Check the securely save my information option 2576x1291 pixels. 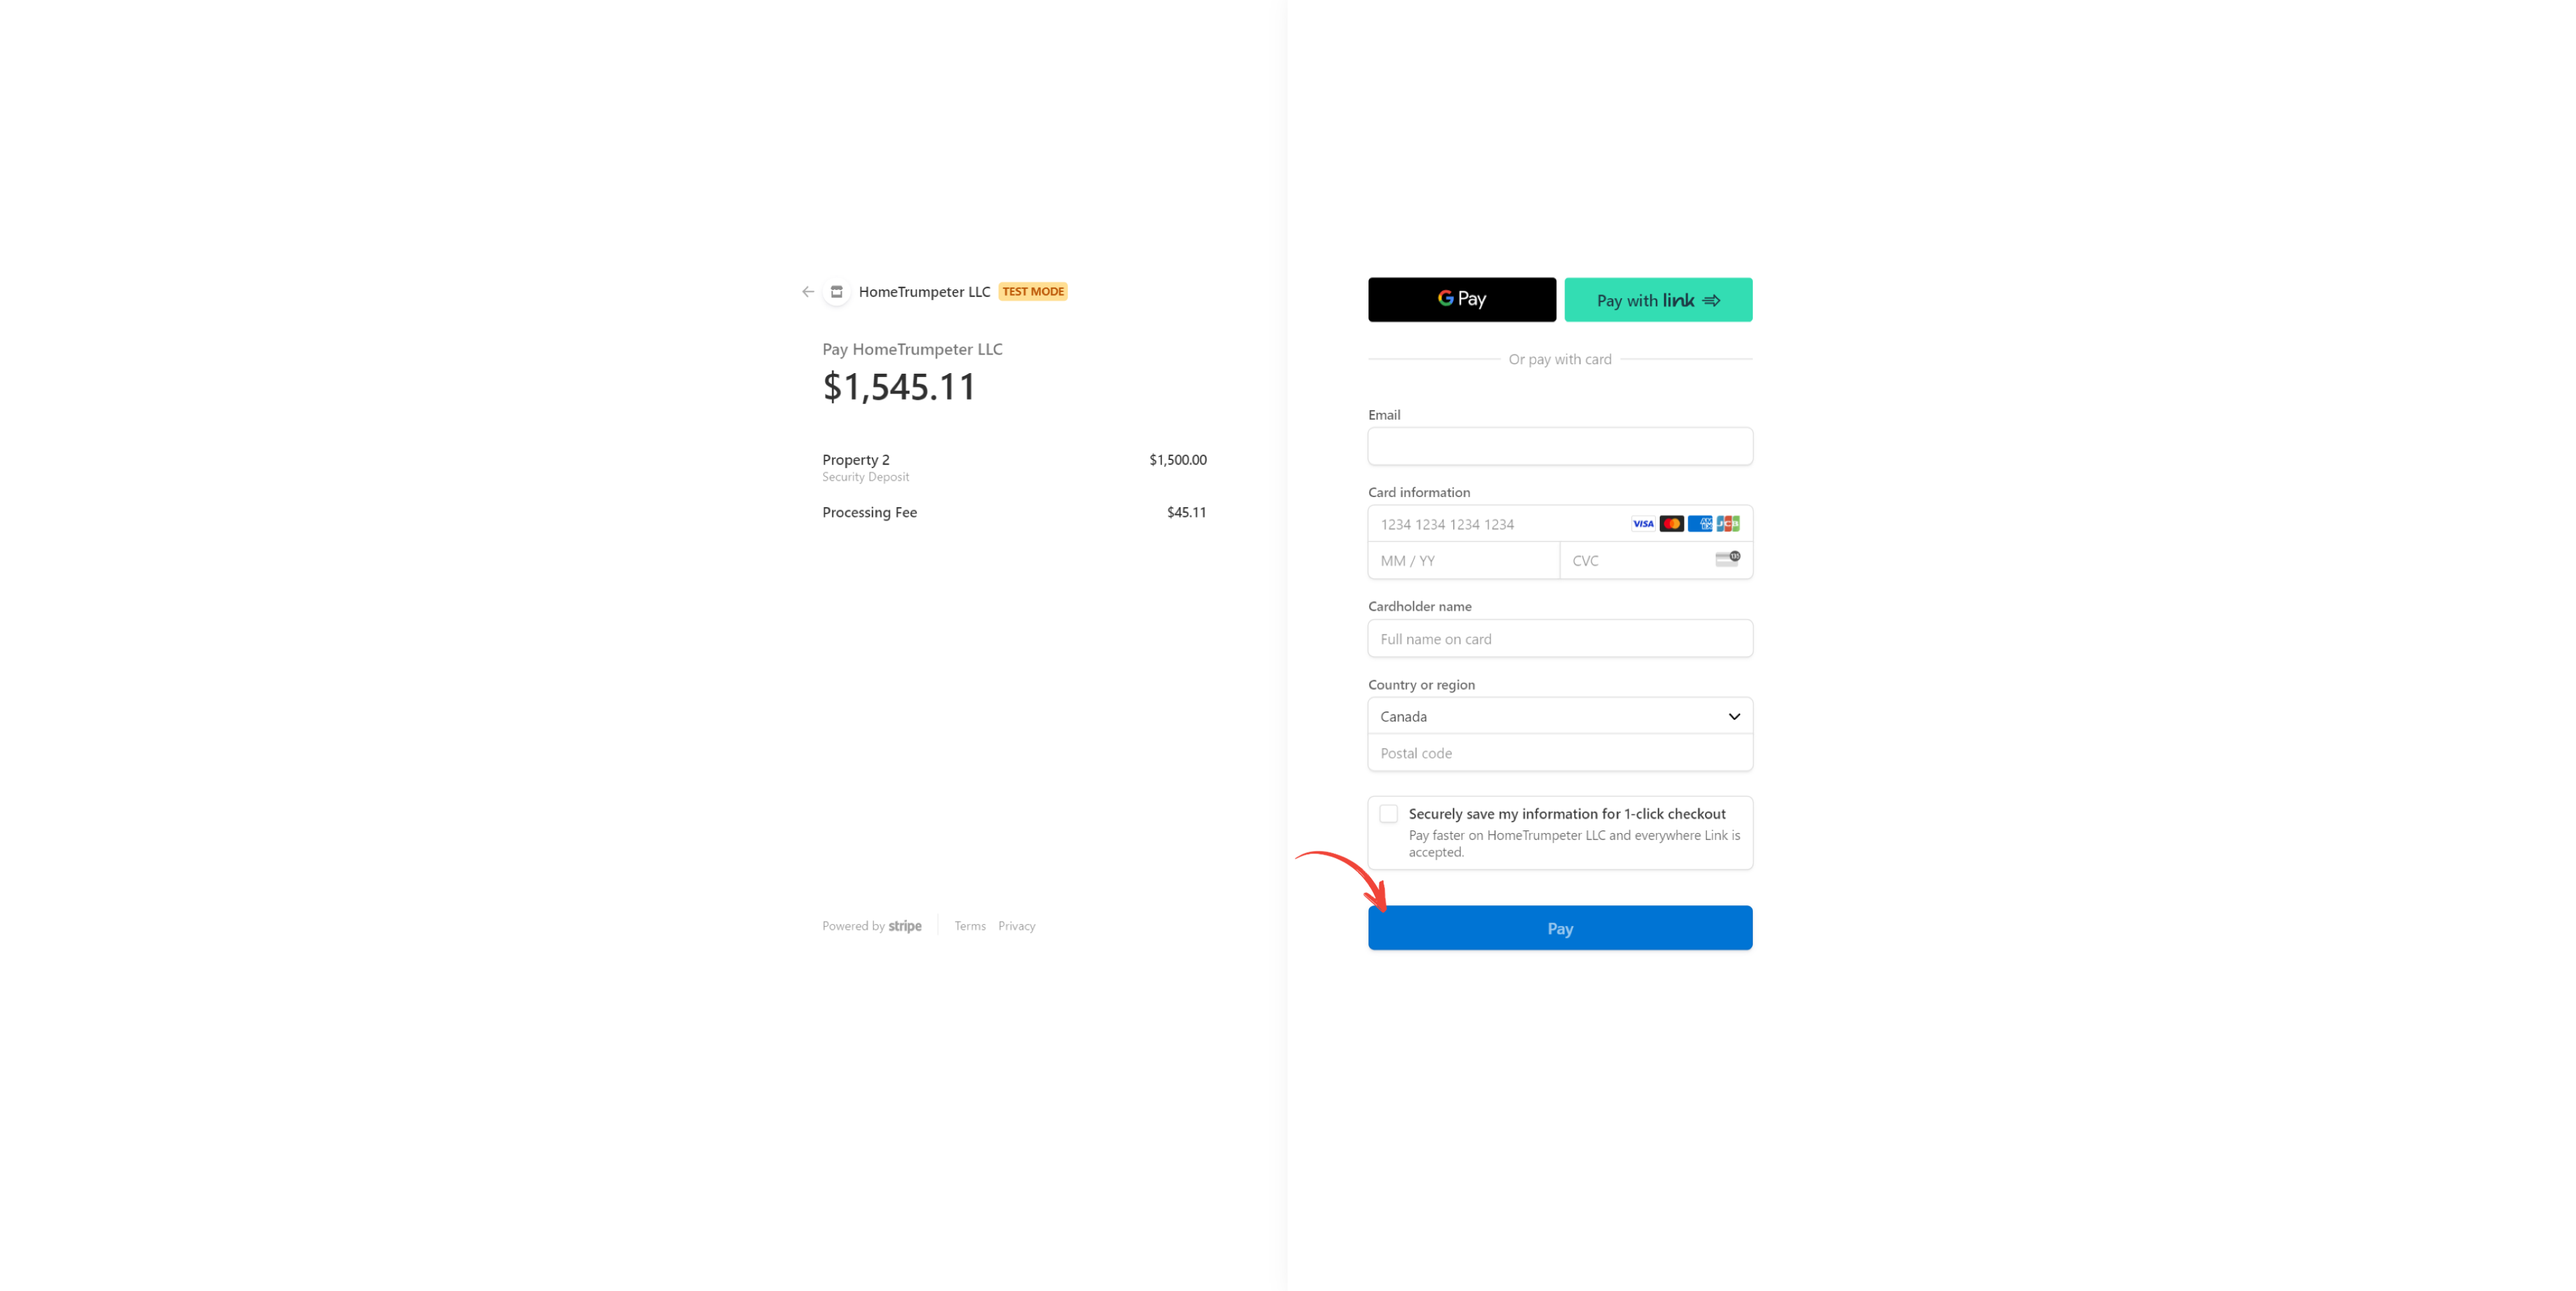pyautogui.click(x=1388, y=813)
